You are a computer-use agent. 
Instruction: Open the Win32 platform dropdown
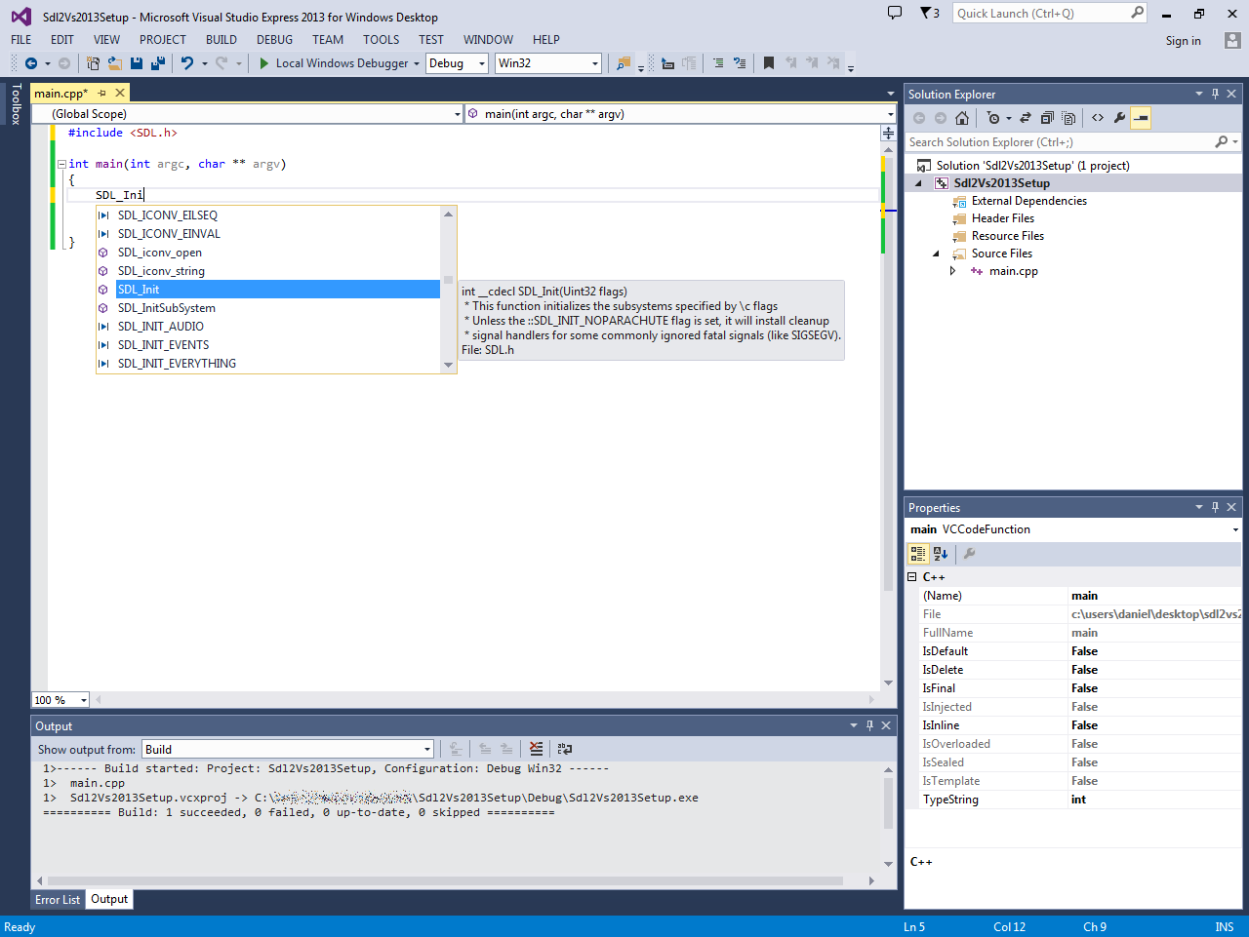[x=593, y=62]
